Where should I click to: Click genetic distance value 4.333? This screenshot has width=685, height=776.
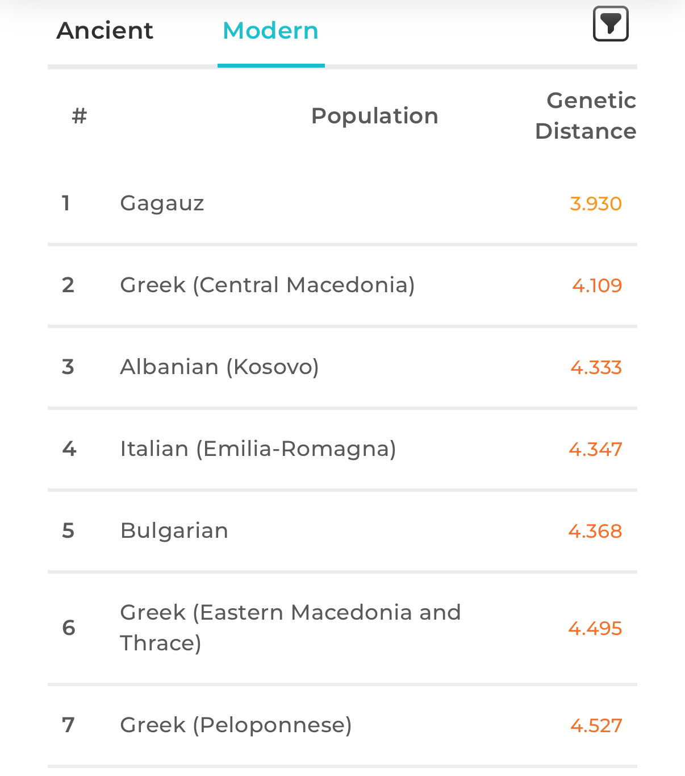[596, 367]
